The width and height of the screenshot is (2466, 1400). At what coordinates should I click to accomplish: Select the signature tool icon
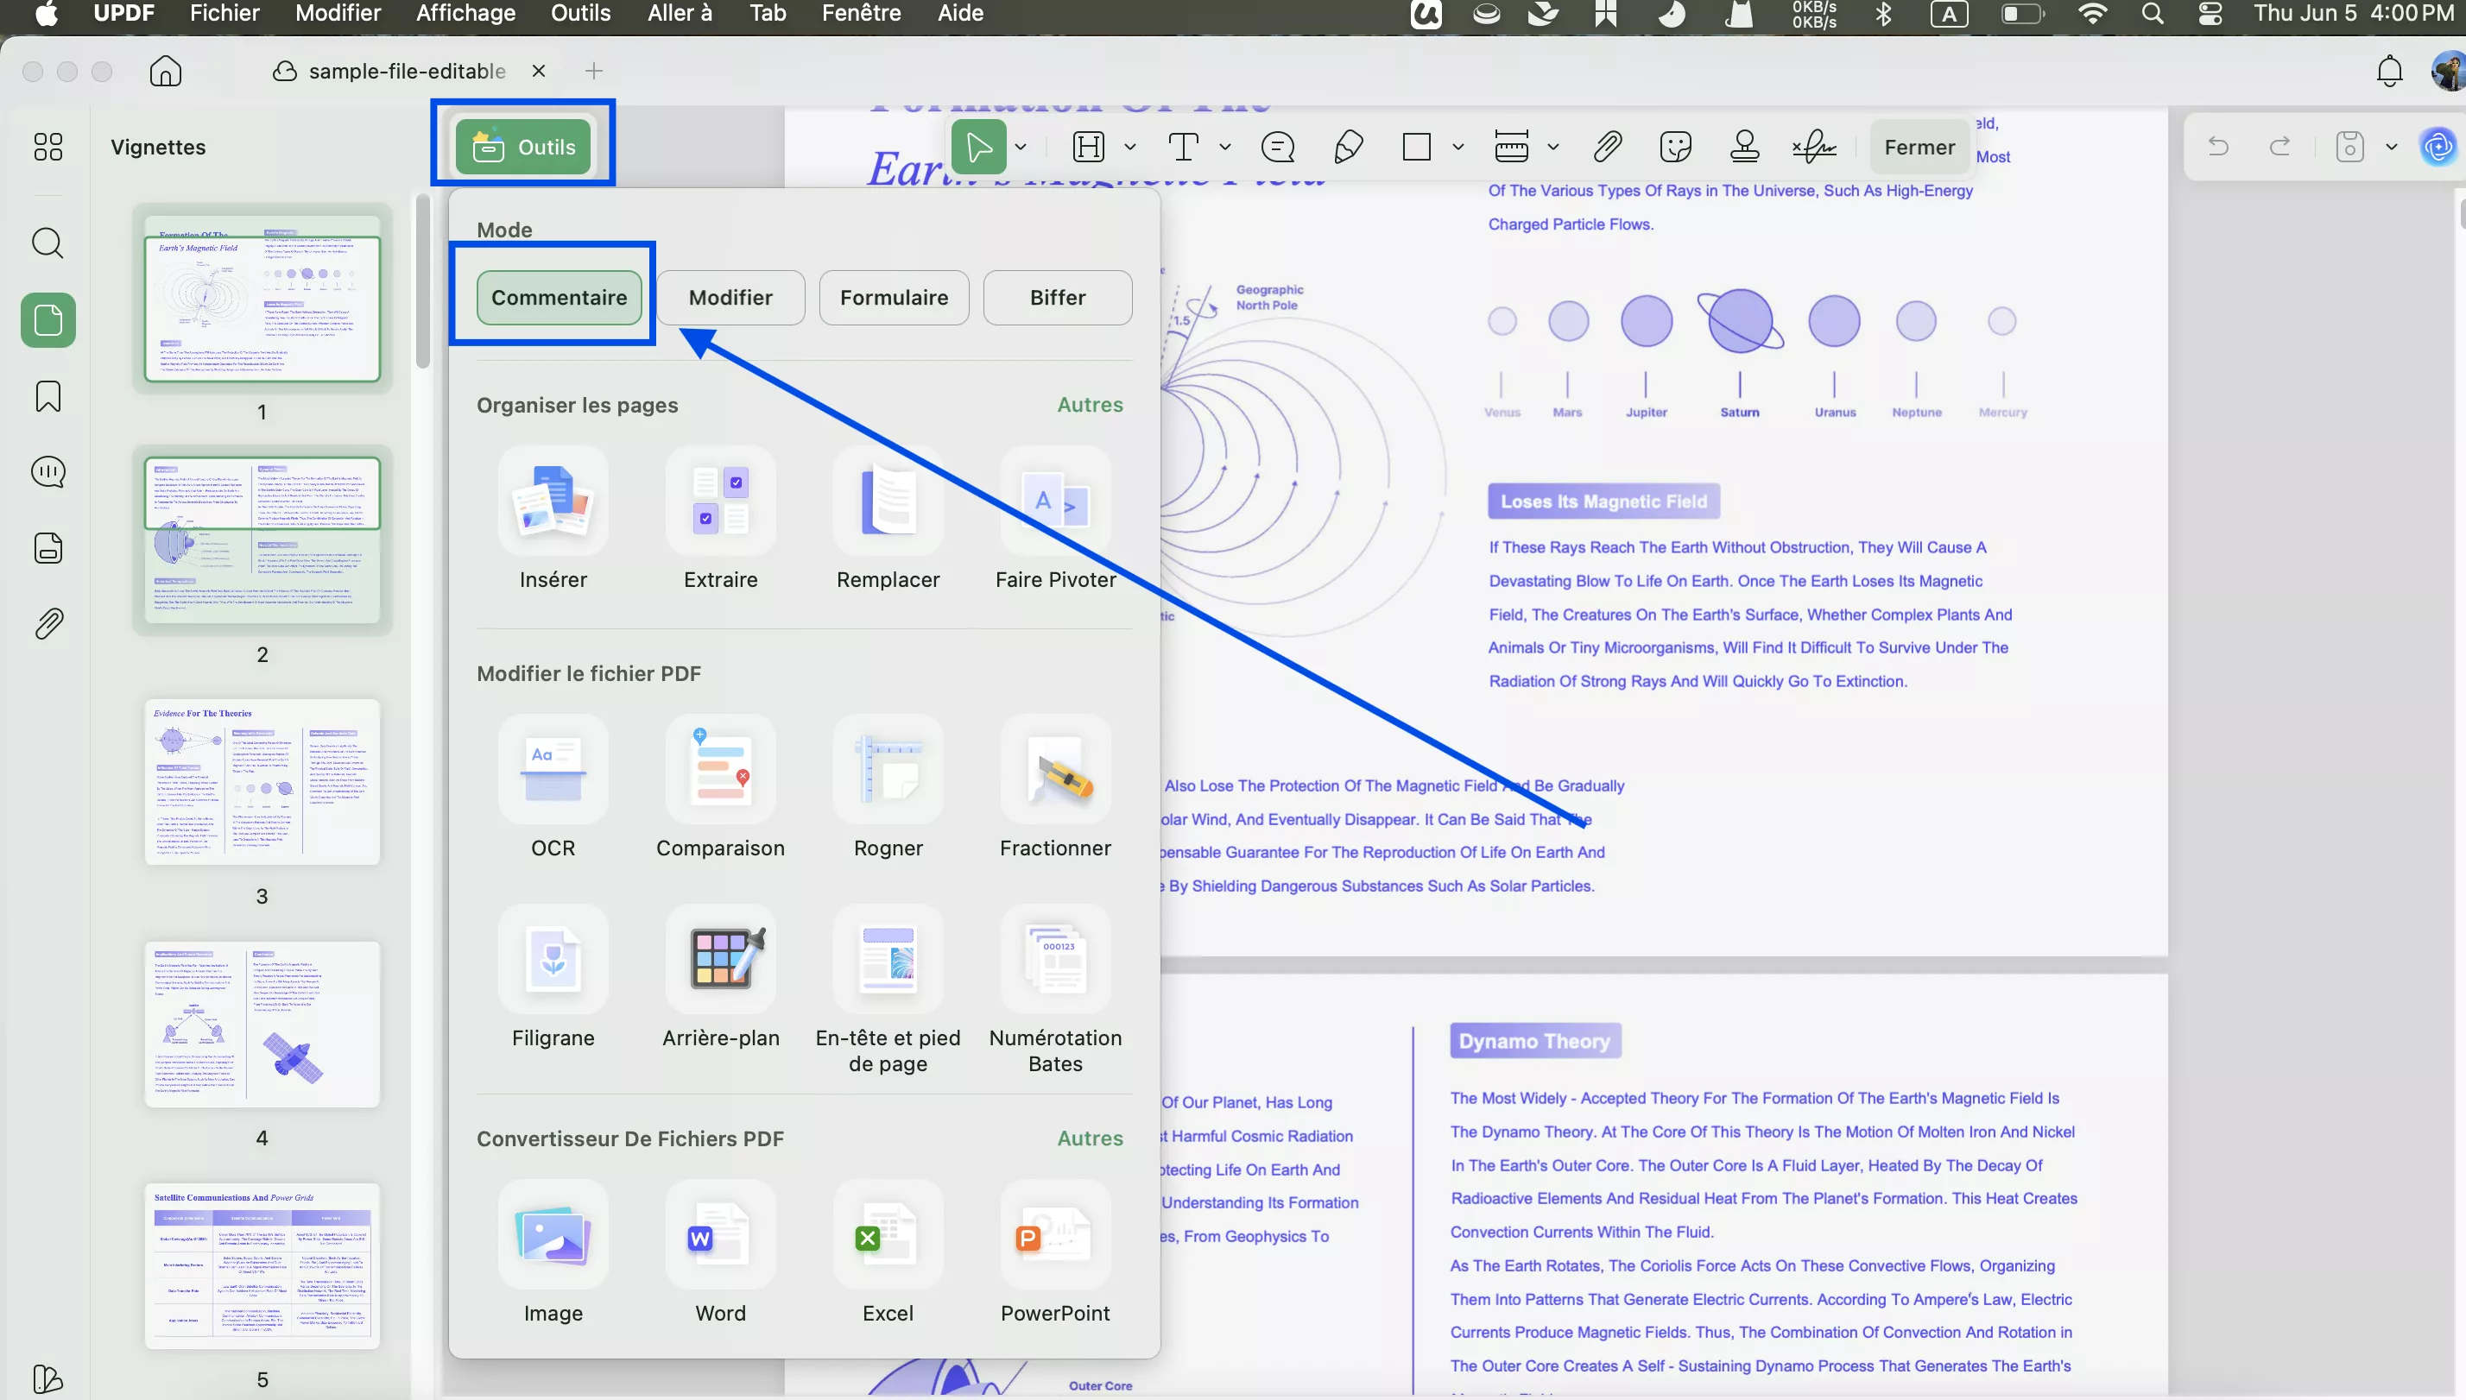pyautogui.click(x=1814, y=147)
